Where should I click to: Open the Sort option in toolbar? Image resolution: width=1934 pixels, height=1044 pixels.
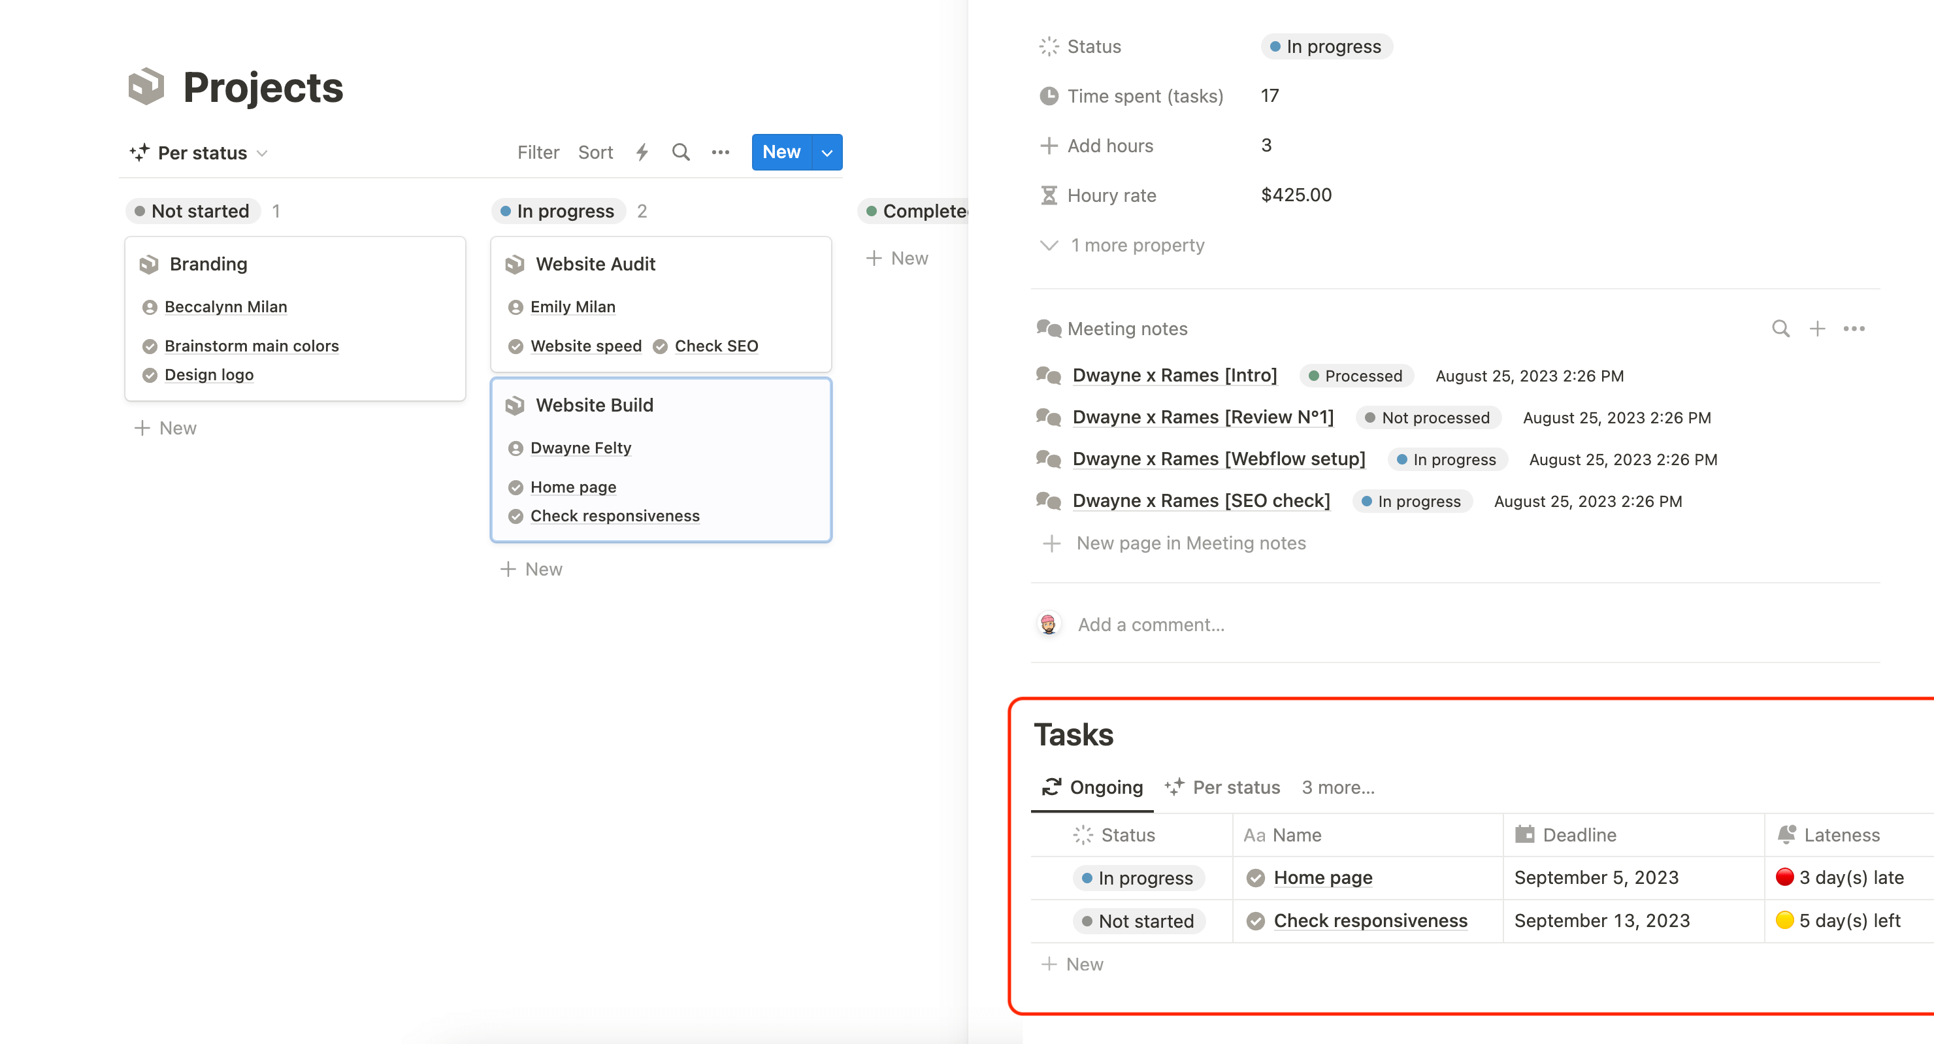(x=594, y=152)
